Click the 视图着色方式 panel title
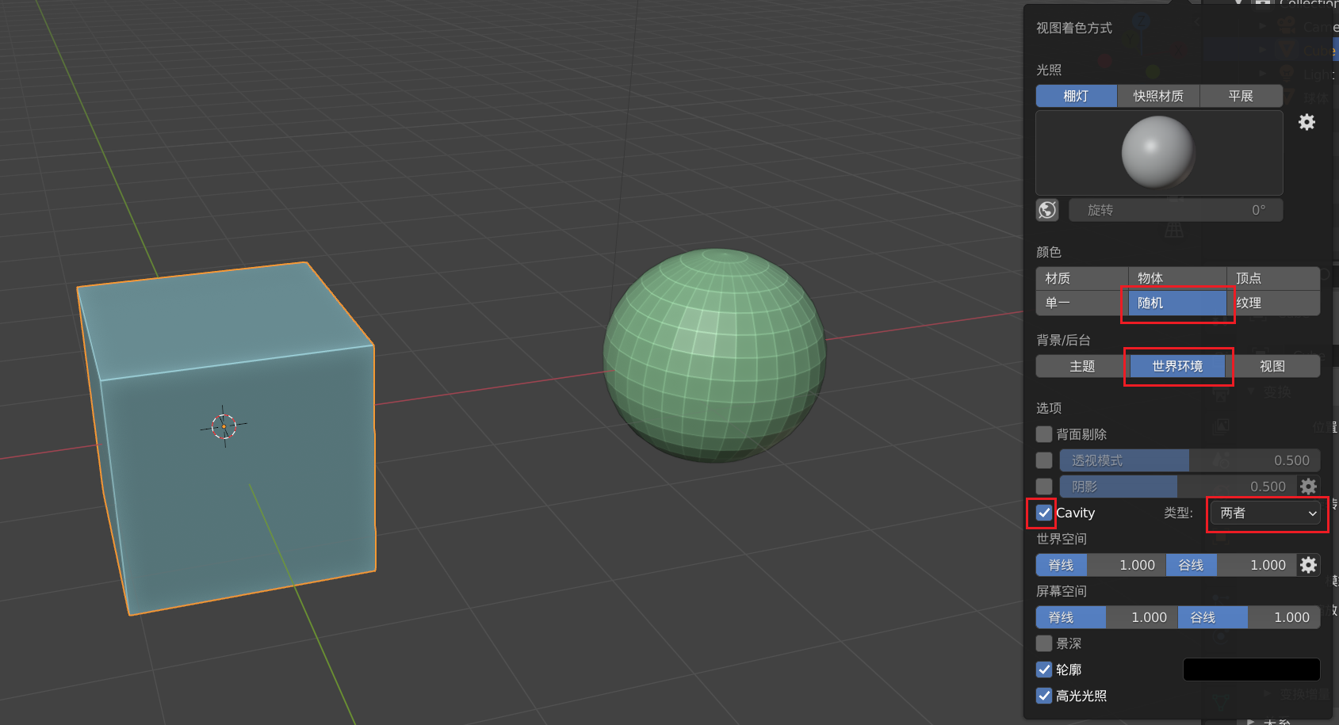 click(1074, 28)
